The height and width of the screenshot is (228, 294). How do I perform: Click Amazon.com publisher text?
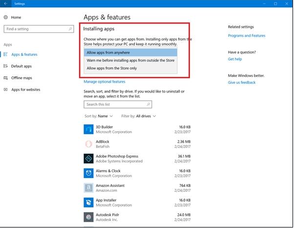[106, 190]
